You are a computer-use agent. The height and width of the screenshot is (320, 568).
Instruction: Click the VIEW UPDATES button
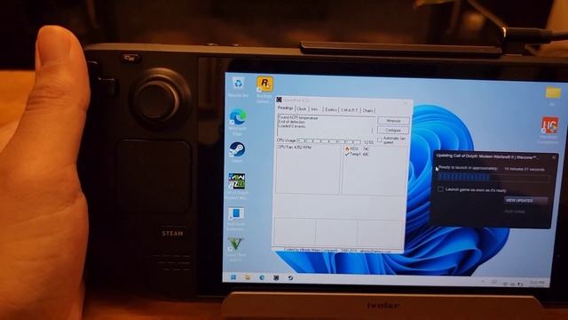(x=525, y=201)
